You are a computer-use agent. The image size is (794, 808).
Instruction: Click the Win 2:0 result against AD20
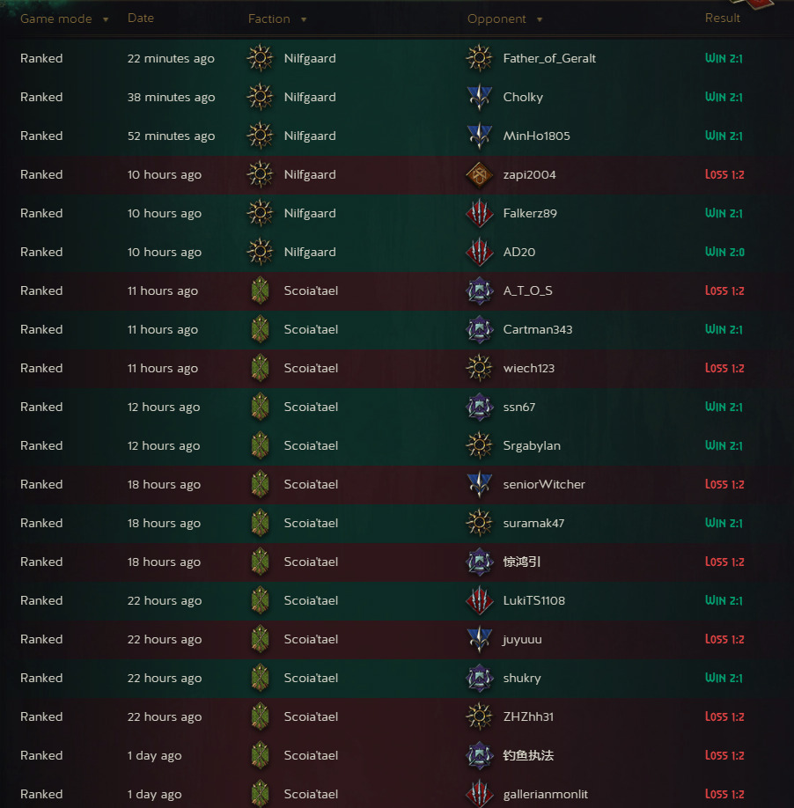click(724, 253)
